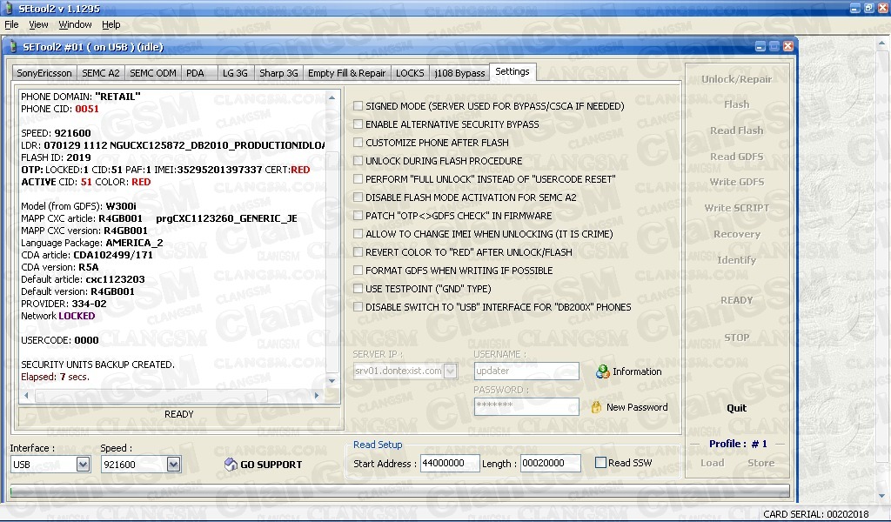Click the Read Flash button
891x522 pixels.
tap(736, 130)
